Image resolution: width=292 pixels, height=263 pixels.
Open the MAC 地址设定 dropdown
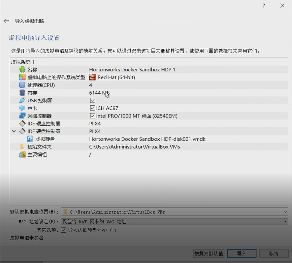pyautogui.click(x=285, y=221)
